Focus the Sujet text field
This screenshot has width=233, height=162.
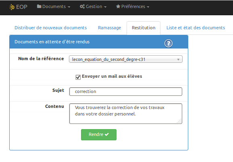[x=126, y=91]
